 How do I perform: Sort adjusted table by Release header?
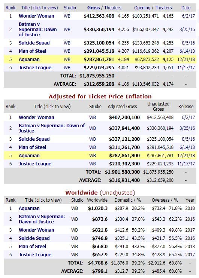tap(186, 107)
